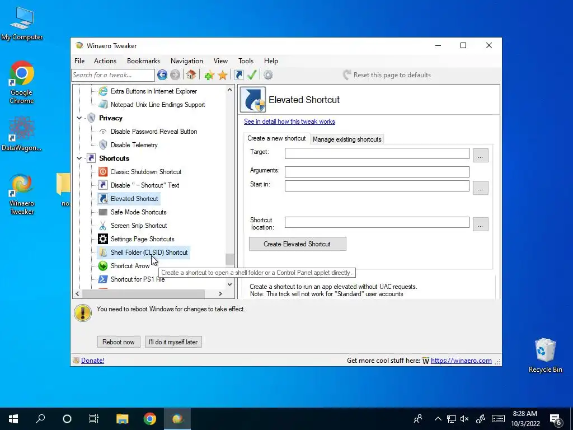Click the tree horizontal scroll right arrow

pyautogui.click(x=220, y=293)
